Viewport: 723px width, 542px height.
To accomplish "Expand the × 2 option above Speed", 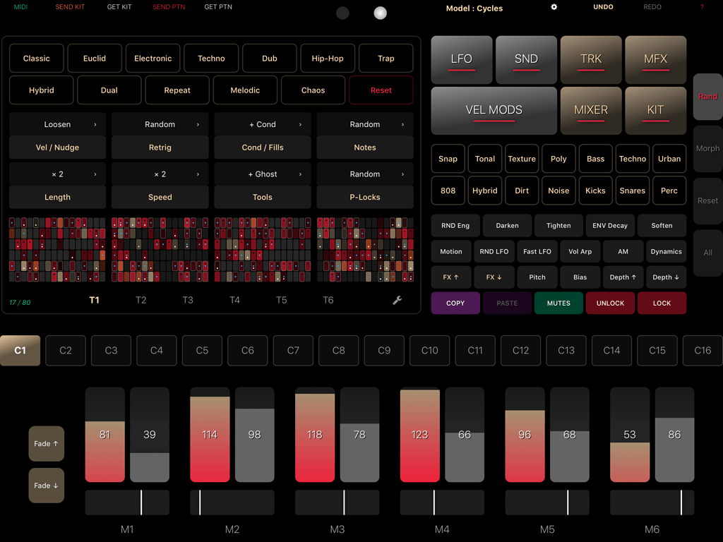I will (160, 174).
